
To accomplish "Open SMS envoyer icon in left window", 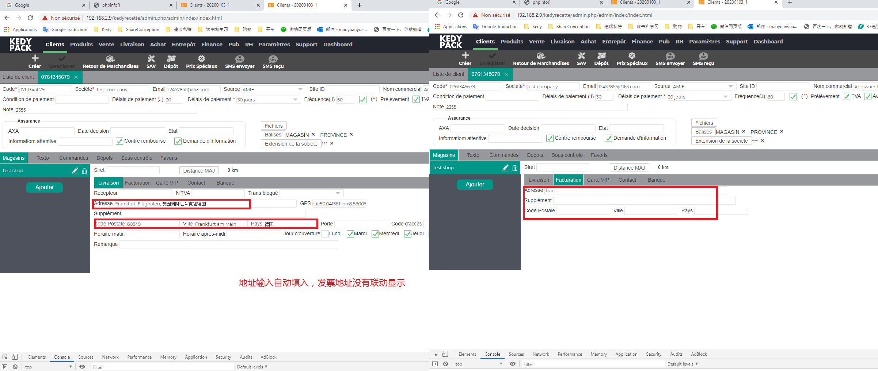I will pos(240,59).
